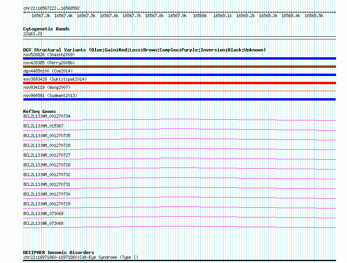Open transcript BCL2L13|NM_015367

coord(43,126)
